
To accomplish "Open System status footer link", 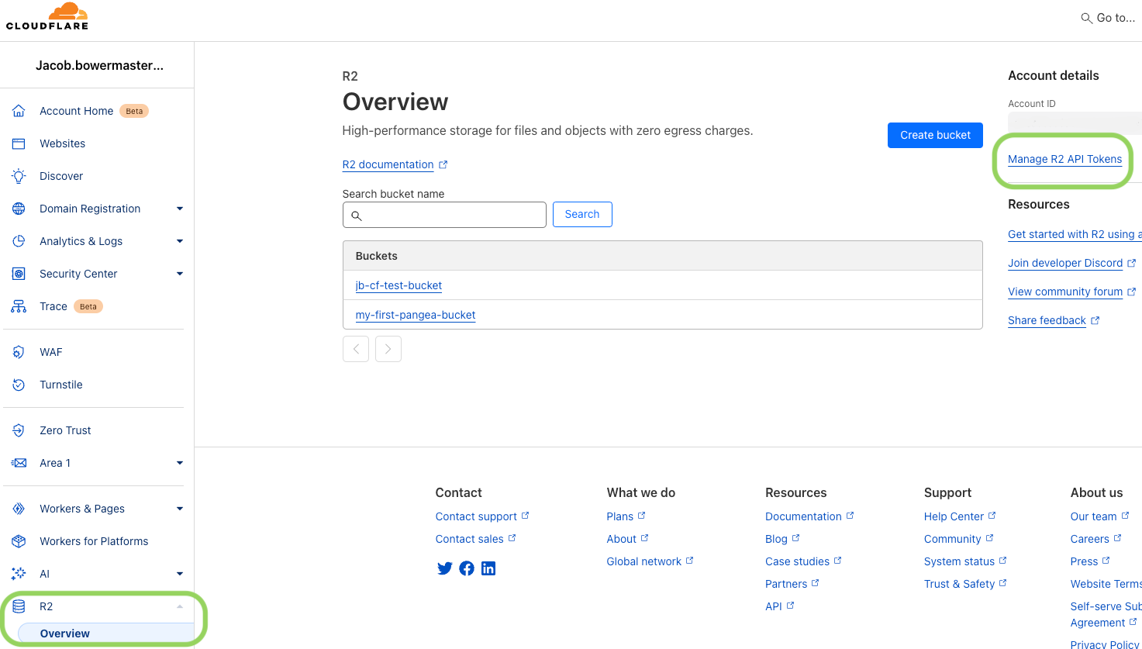I will [x=959, y=561].
